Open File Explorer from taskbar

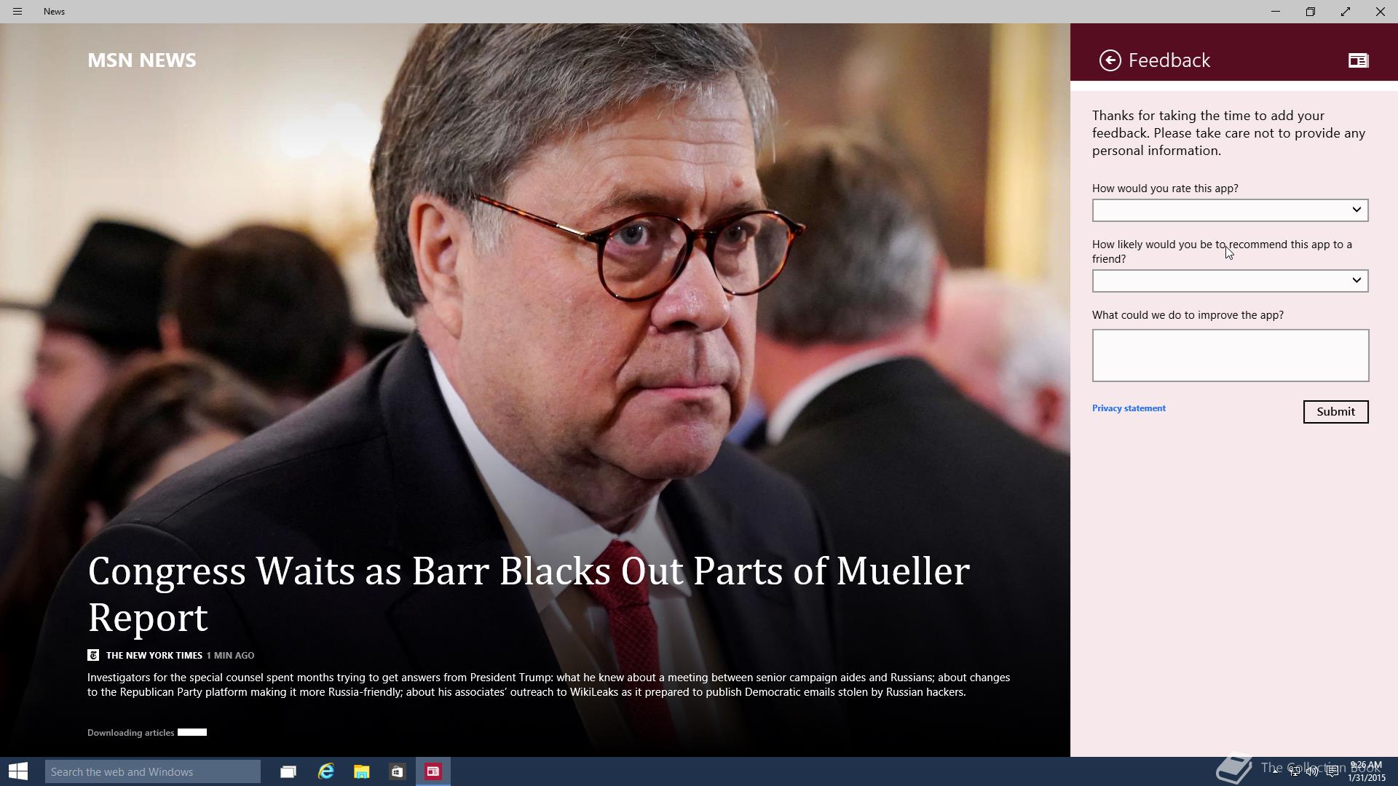[x=362, y=771]
